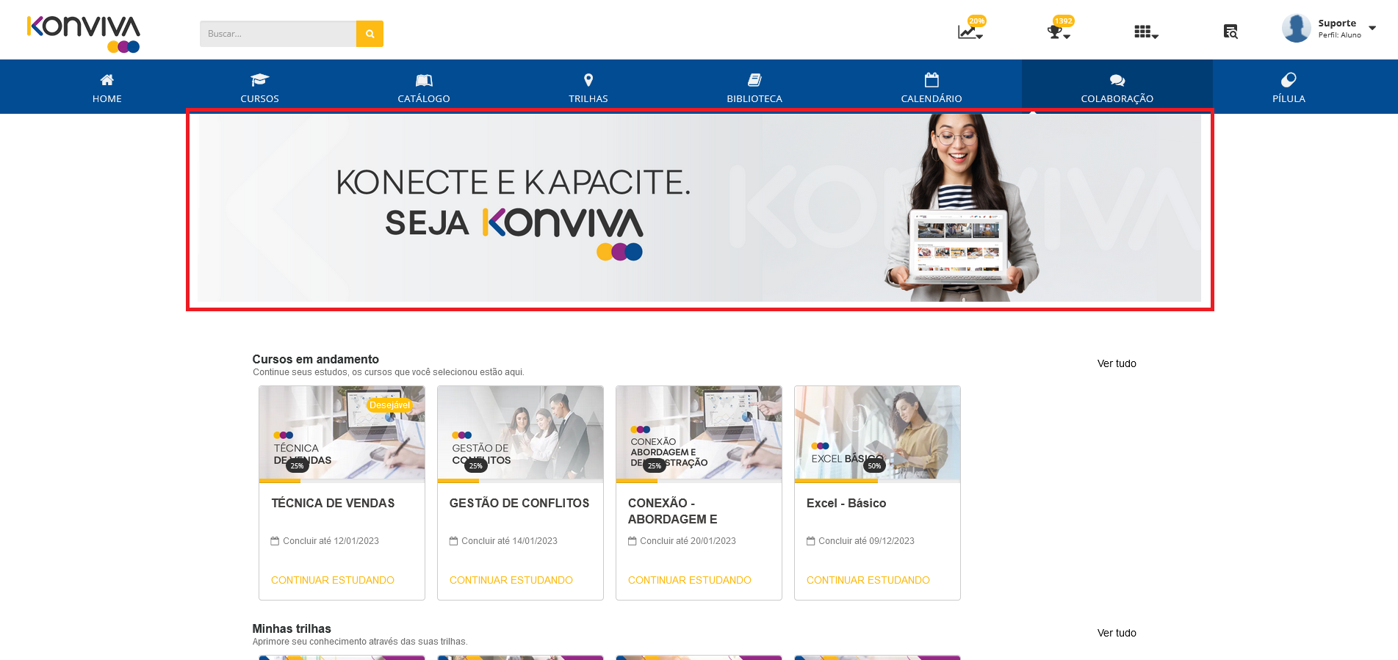Image resolution: width=1398 pixels, height=660 pixels.
Task: Click the document search icon in header
Action: point(1231,32)
